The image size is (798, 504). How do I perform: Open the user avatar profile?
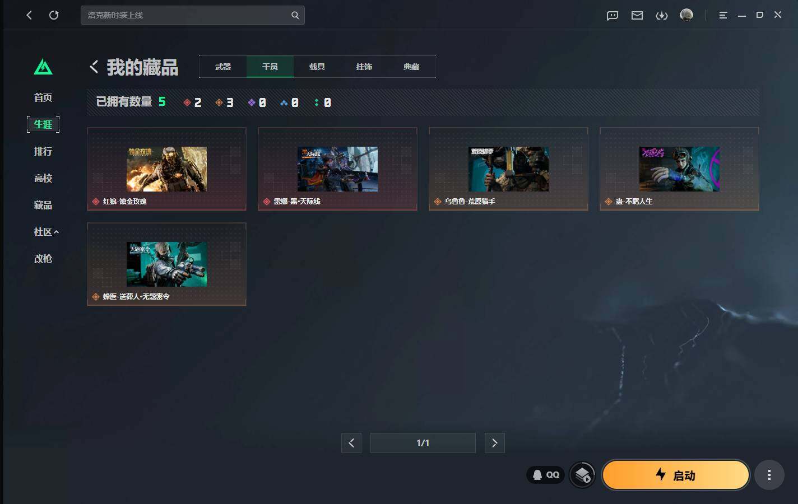coord(686,15)
